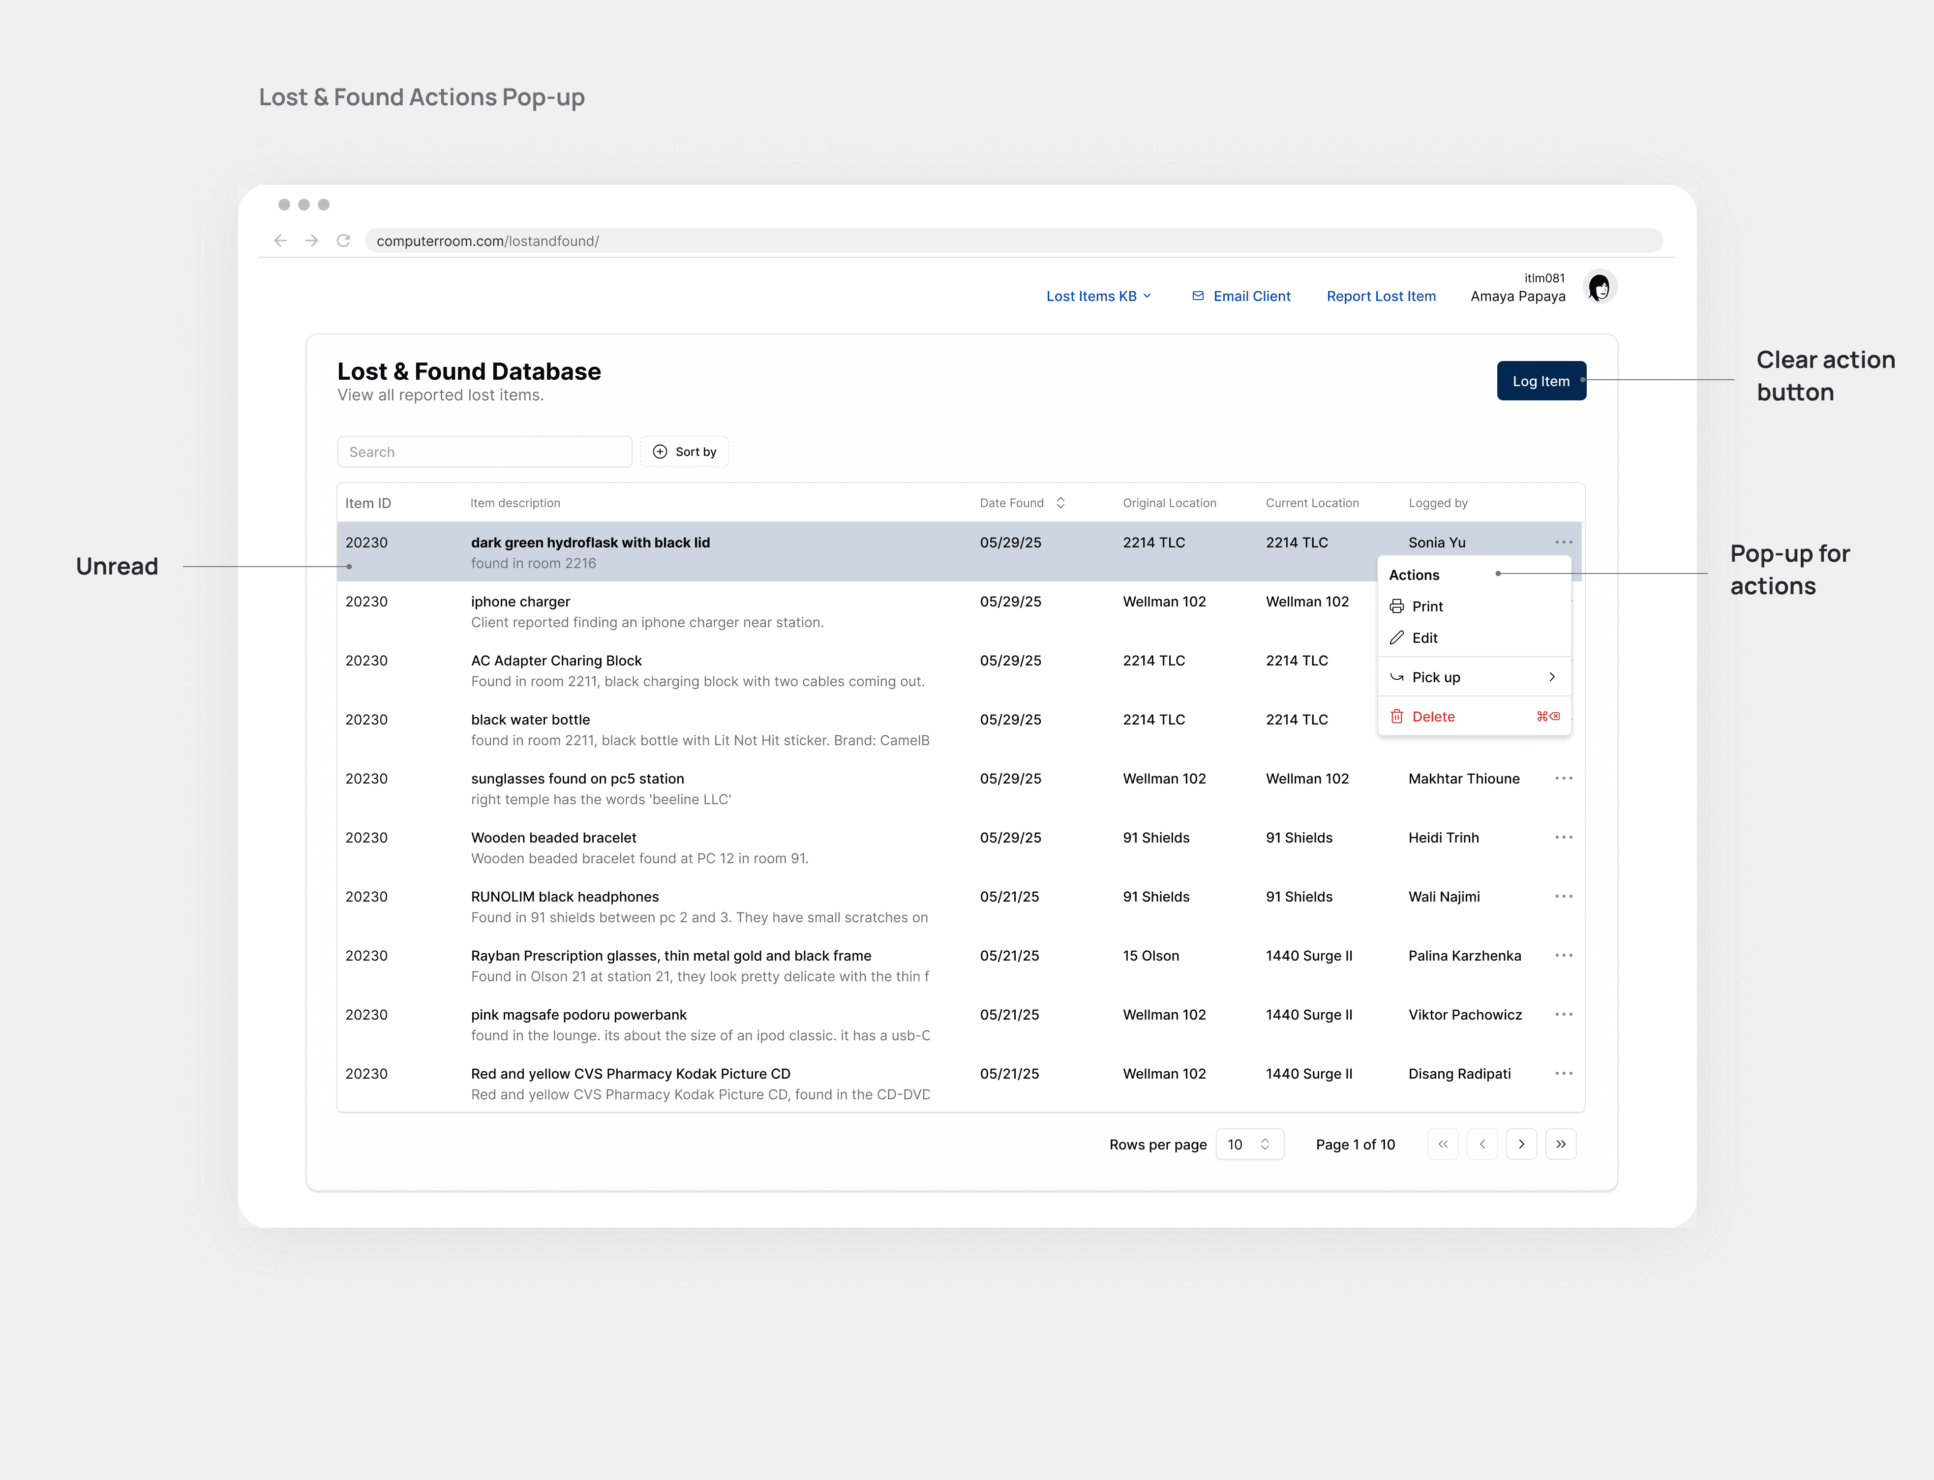Click the browser back arrow icon
Image resolution: width=1934 pixels, height=1480 pixels.
click(x=280, y=241)
